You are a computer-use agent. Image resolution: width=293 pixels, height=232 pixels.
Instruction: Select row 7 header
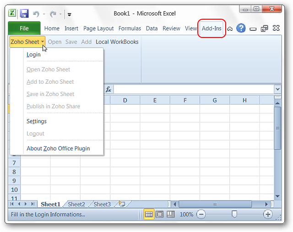tap(14, 163)
